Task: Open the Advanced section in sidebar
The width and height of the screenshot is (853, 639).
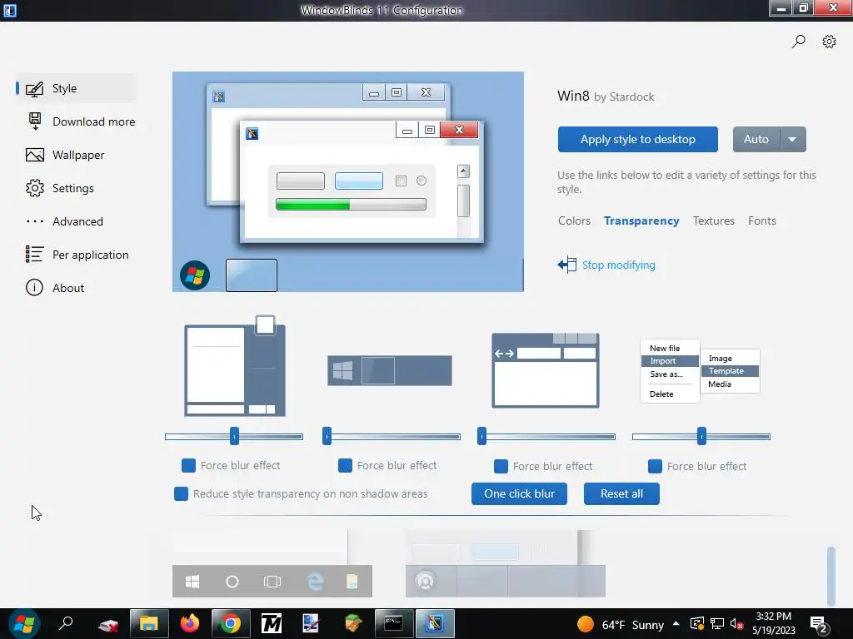Action: pos(77,221)
